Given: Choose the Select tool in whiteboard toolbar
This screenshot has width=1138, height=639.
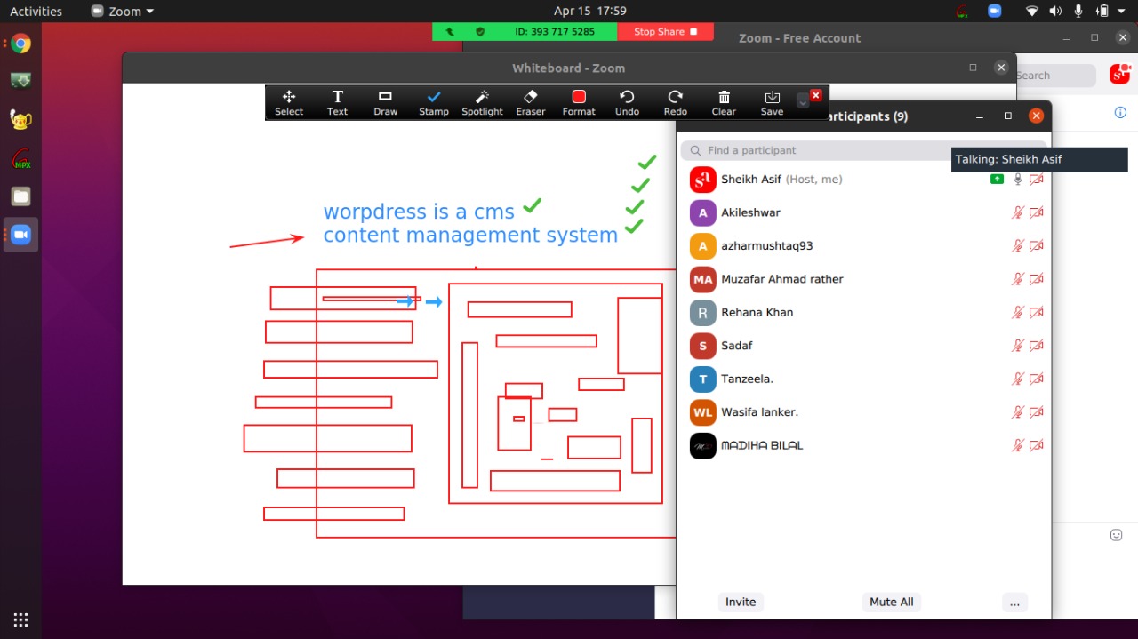Looking at the screenshot, I should (x=289, y=102).
